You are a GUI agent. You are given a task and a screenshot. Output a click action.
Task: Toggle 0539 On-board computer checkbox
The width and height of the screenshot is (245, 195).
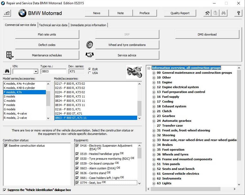[77, 163]
